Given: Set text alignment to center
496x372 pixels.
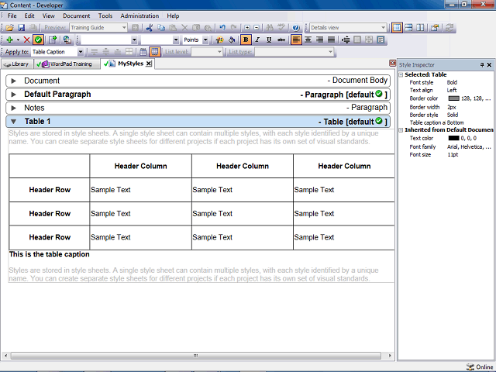Looking at the screenshot, I should point(308,40).
